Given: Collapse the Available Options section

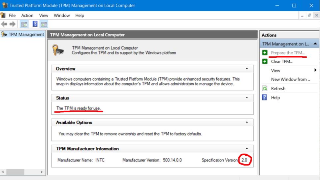Looking at the screenshot, I should tap(247, 122).
